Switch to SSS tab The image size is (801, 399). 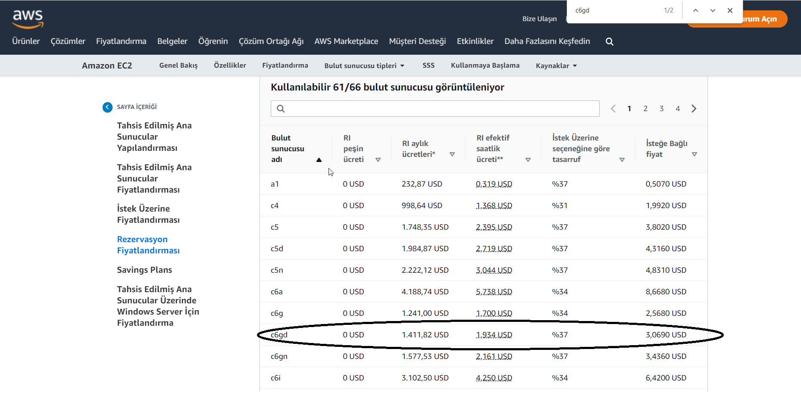pos(429,65)
